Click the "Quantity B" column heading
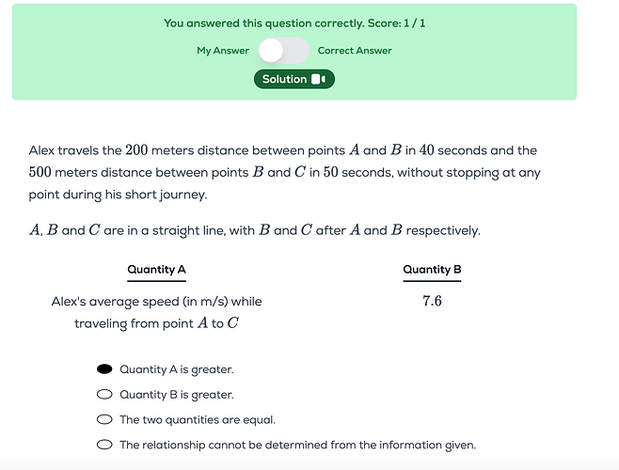This screenshot has width=619, height=470. (432, 270)
